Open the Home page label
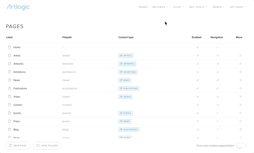Image resolution: width=254 pixels, height=153 pixels. (17, 47)
